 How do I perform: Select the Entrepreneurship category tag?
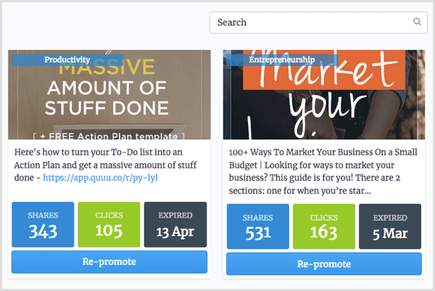tap(280, 60)
